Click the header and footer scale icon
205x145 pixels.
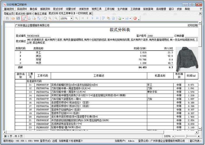[x=39, y=18]
